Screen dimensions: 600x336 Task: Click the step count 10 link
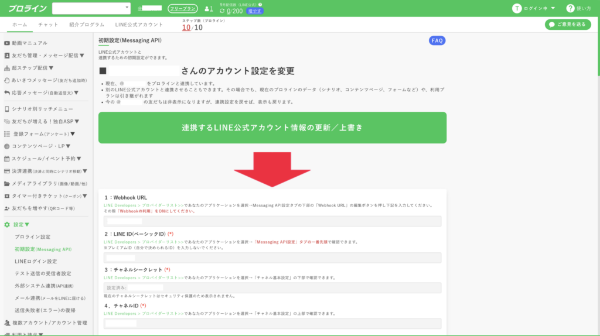[x=186, y=28]
